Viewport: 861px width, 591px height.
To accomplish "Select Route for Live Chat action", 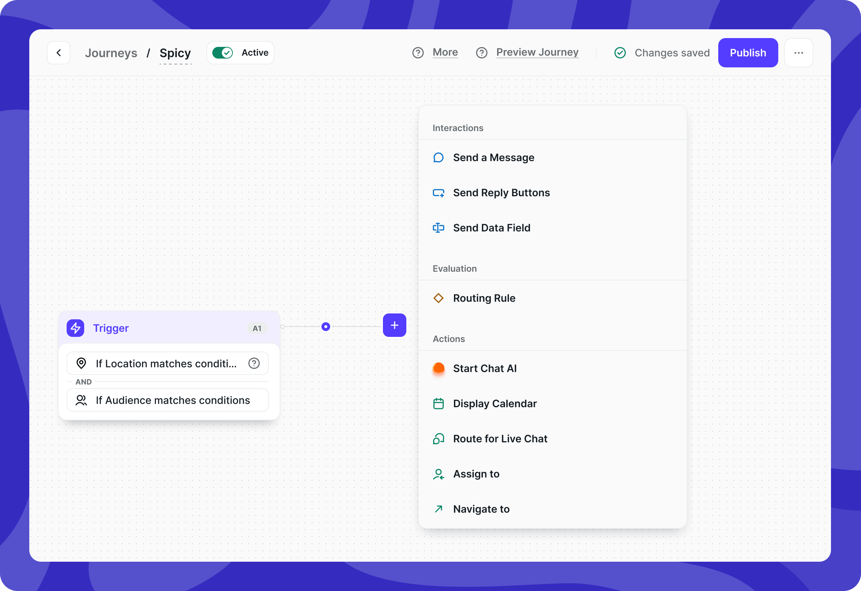I will (x=500, y=439).
